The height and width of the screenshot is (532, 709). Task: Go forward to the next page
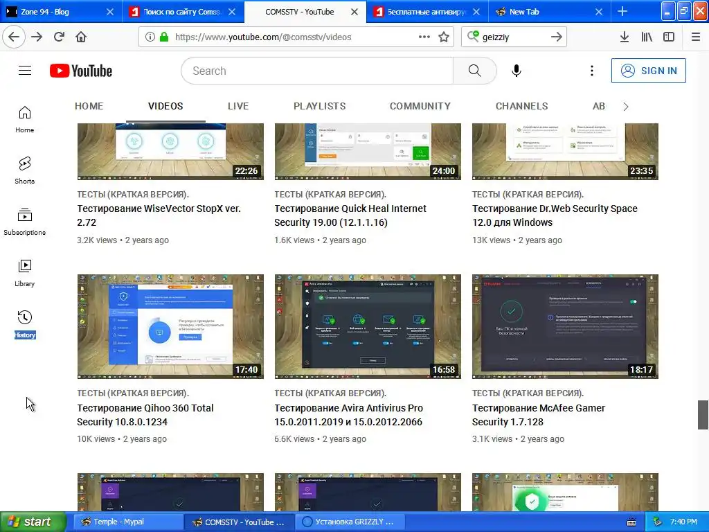(x=37, y=37)
